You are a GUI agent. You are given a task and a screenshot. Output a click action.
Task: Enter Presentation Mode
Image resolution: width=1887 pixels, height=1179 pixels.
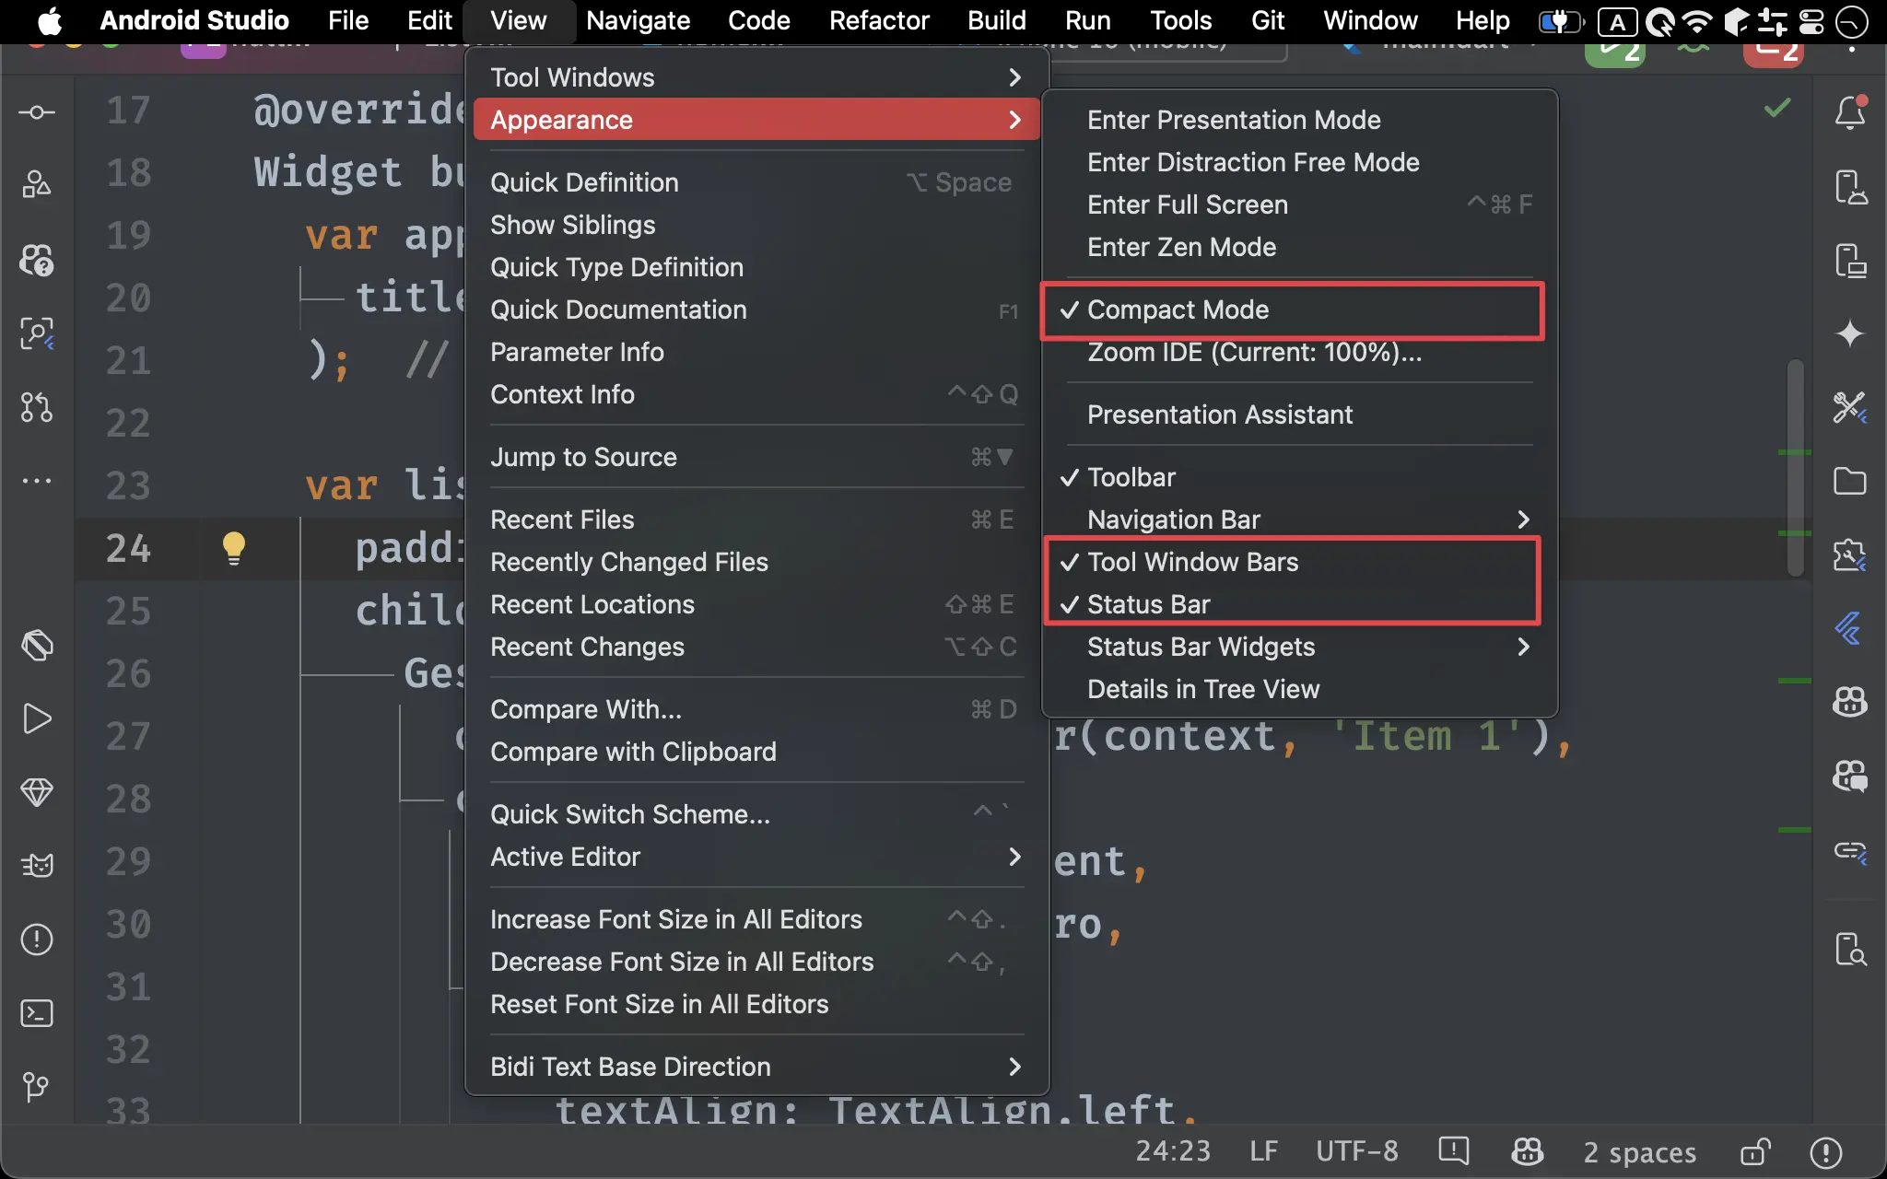(1299, 120)
